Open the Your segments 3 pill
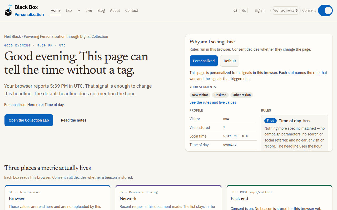 click(x=285, y=10)
